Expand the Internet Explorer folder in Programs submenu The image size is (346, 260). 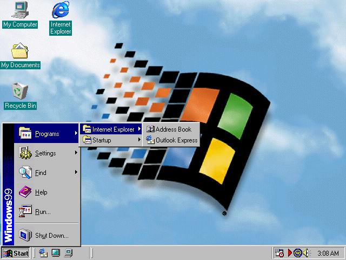pyautogui.click(x=111, y=129)
